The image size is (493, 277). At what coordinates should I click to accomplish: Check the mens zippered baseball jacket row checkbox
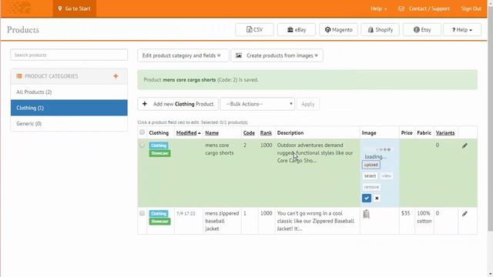click(142, 213)
